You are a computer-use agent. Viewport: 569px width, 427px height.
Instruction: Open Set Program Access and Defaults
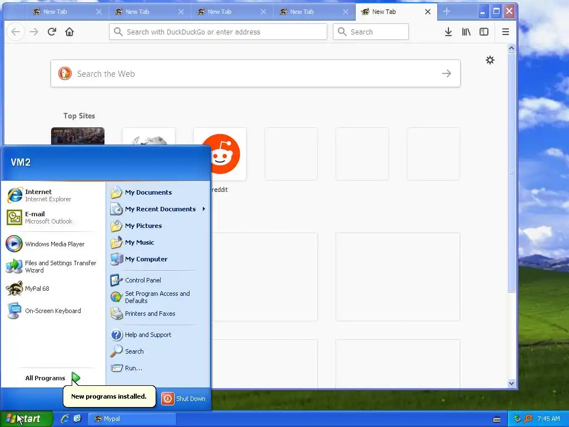158,297
